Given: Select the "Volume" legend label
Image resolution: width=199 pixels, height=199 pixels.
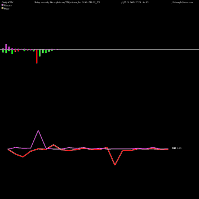Looking at the screenshot, I should click(x=8, y=6).
